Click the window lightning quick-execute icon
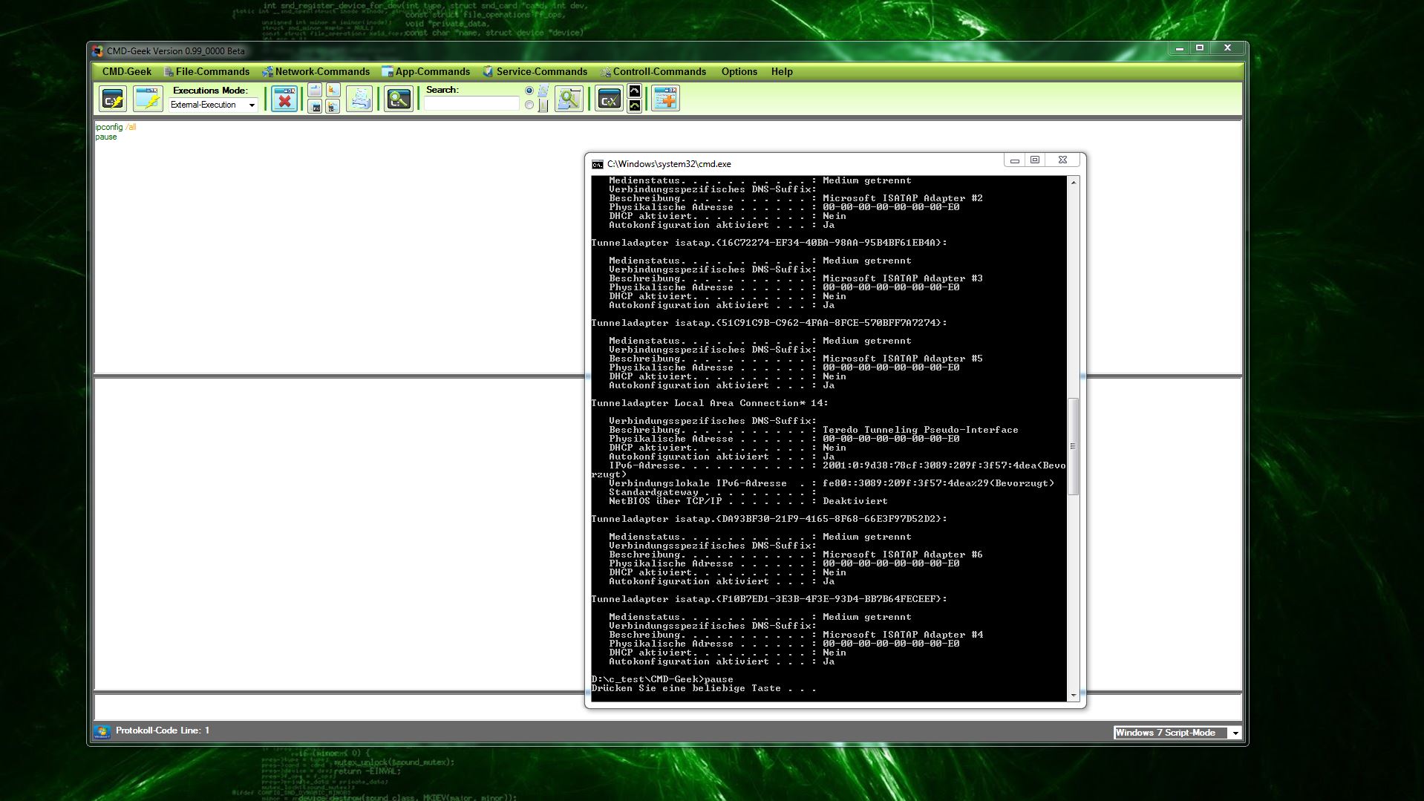Viewport: 1424px width, 801px height. click(x=148, y=99)
